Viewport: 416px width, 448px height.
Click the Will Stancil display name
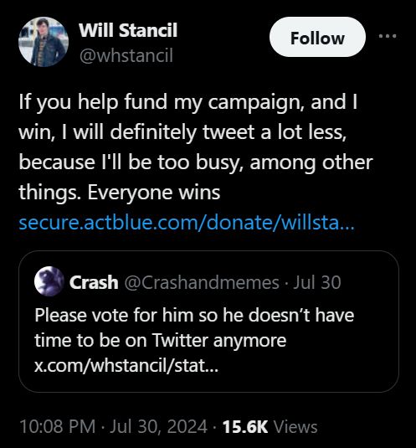pos(128,30)
